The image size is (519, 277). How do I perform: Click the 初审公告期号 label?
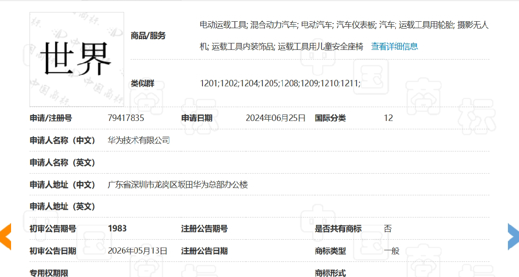[x=53, y=229]
